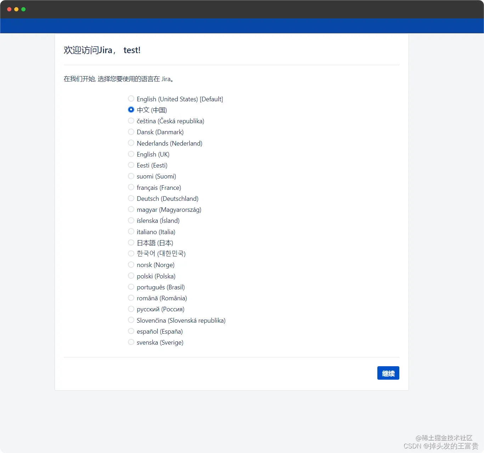Pick русский (Россия) radio option
The width and height of the screenshot is (484, 453).
click(x=131, y=309)
